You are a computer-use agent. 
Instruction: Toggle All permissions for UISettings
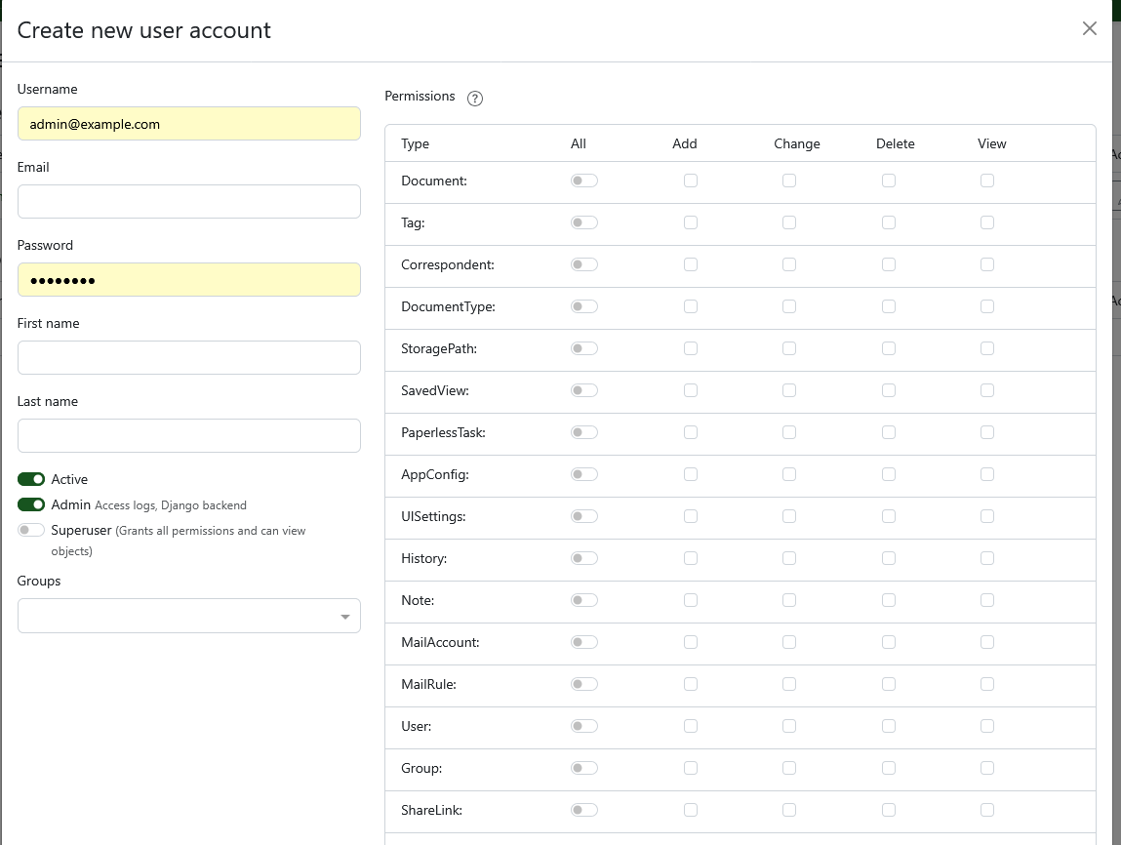click(584, 516)
